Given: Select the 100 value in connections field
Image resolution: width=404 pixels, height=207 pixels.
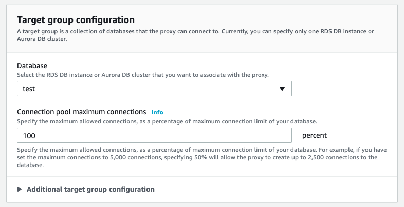Looking at the screenshot, I should pos(29,136).
